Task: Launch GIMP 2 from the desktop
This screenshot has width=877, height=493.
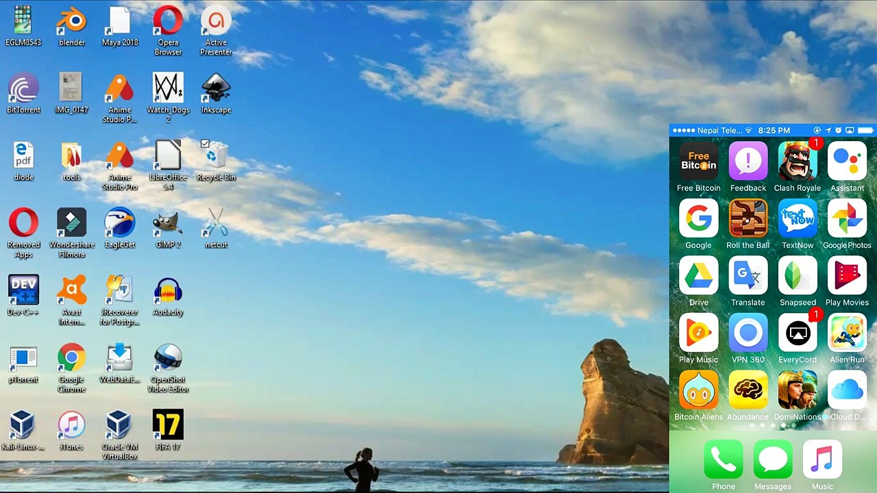Action: 168,223
